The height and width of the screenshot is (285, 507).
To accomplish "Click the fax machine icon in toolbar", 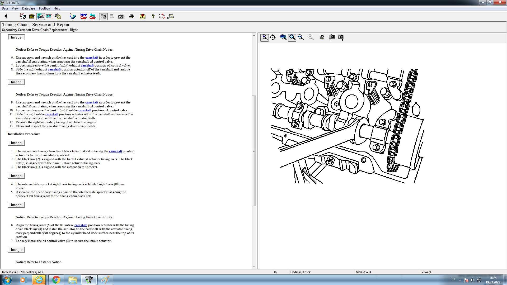I will point(171,16).
